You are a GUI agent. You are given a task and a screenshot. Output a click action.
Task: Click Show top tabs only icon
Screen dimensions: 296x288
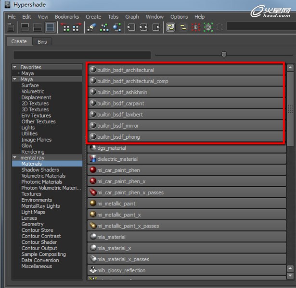(x=25, y=27)
